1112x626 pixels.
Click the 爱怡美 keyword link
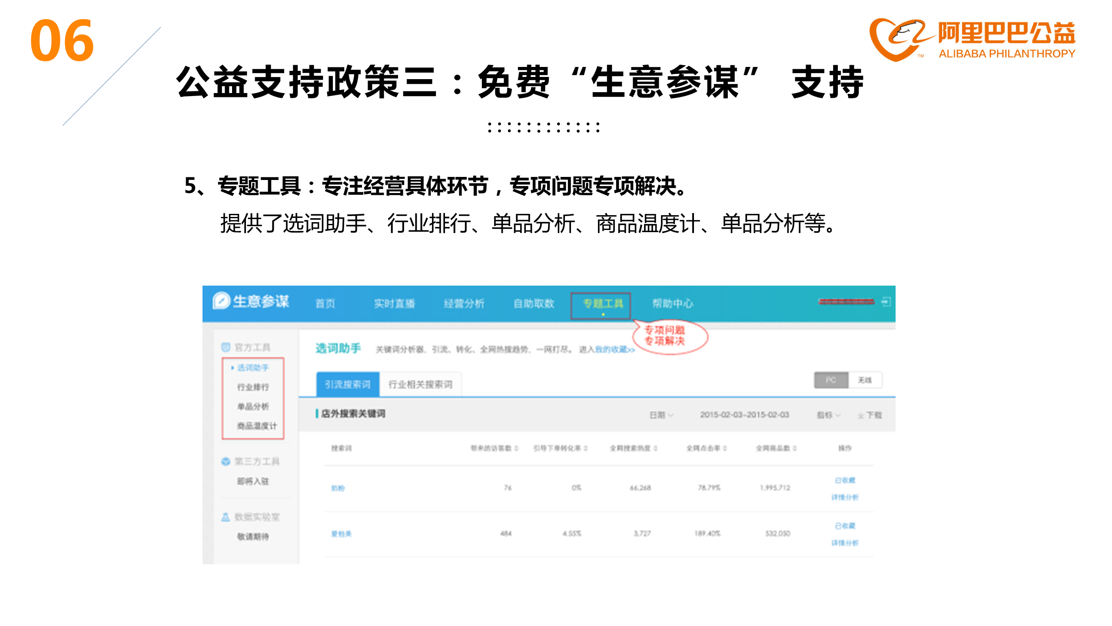pos(341,534)
